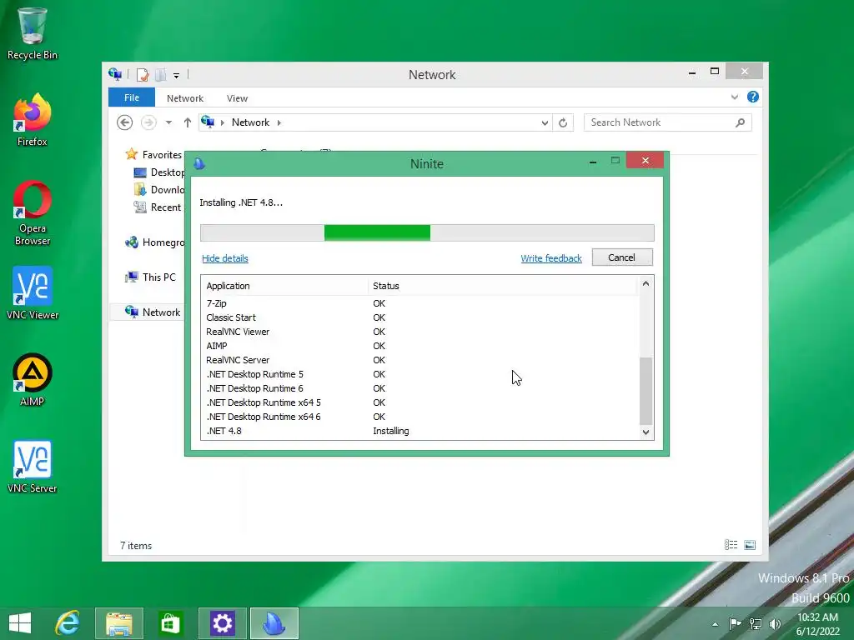
Task: Switch to the Ninite taskbar icon
Action: 274,623
